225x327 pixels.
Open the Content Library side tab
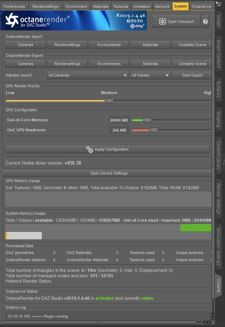tap(218, 155)
